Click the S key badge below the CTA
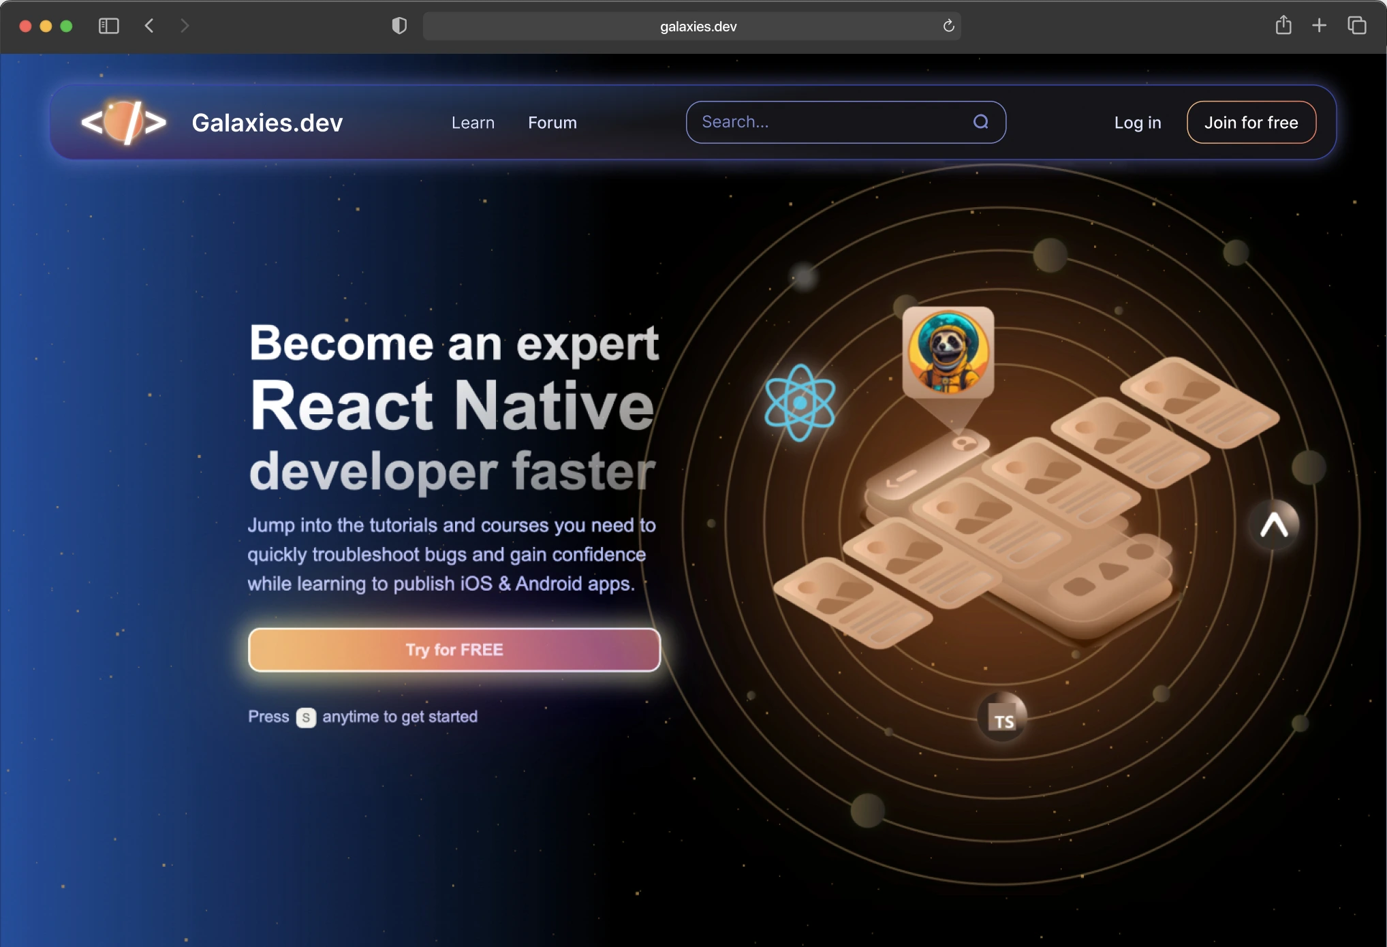Image resolution: width=1387 pixels, height=947 pixels. pyautogui.click(x=306, y=717)
